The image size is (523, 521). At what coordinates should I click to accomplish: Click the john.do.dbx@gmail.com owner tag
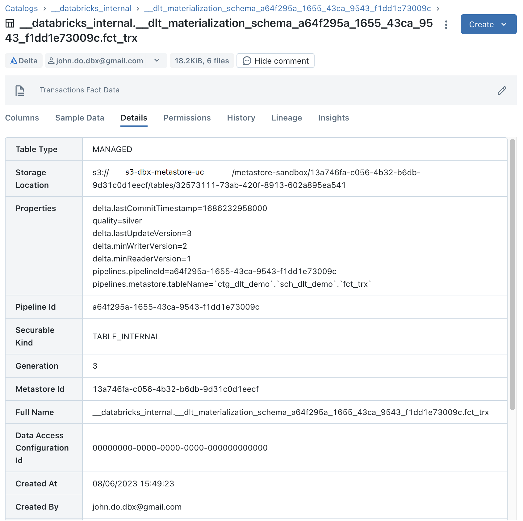click(x=95, y=61)
